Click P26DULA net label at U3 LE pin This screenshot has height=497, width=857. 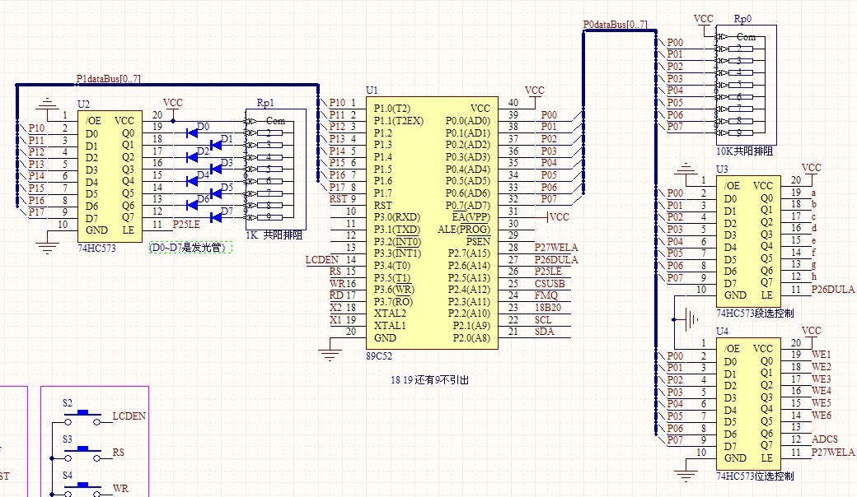[833, 289]
